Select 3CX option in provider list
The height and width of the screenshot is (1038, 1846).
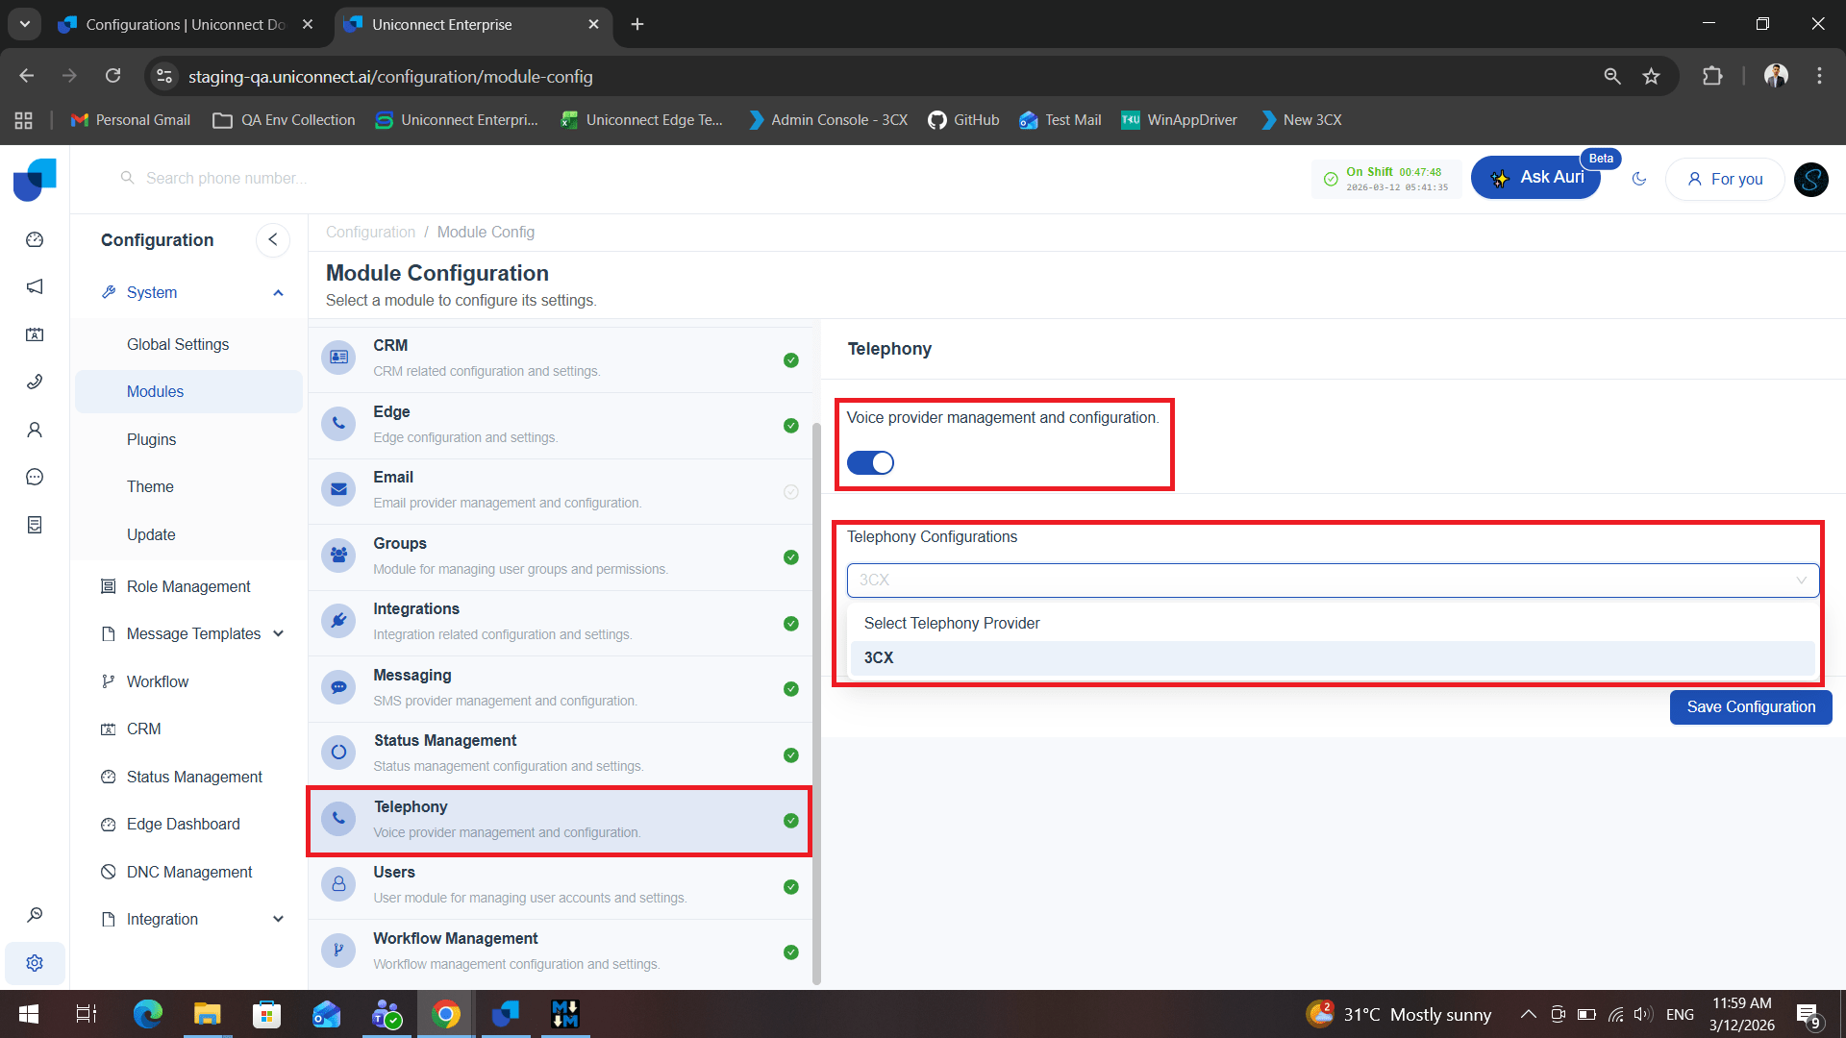[879, 658]
